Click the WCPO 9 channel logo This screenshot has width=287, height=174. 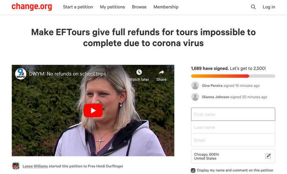[21, 74]
